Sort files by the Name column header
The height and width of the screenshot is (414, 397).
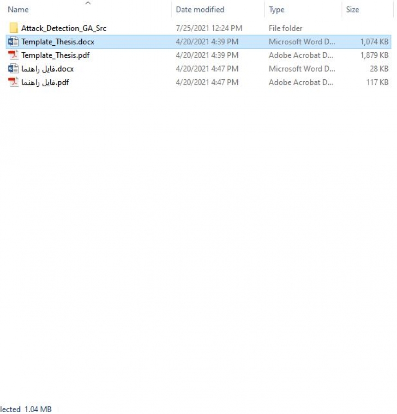(x=18, y=10)
